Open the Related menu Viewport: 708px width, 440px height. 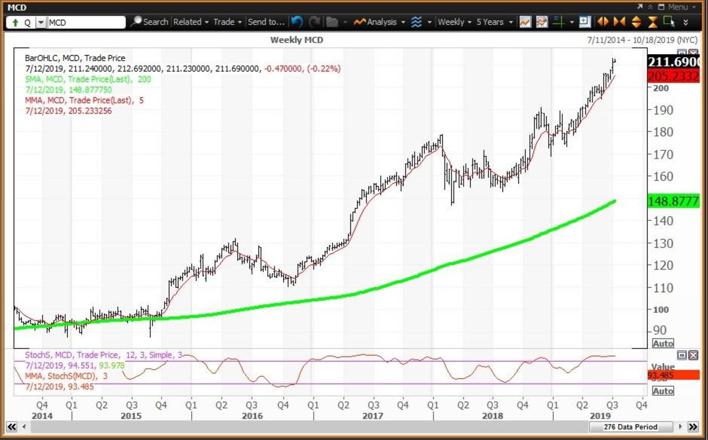click(191, 22)
